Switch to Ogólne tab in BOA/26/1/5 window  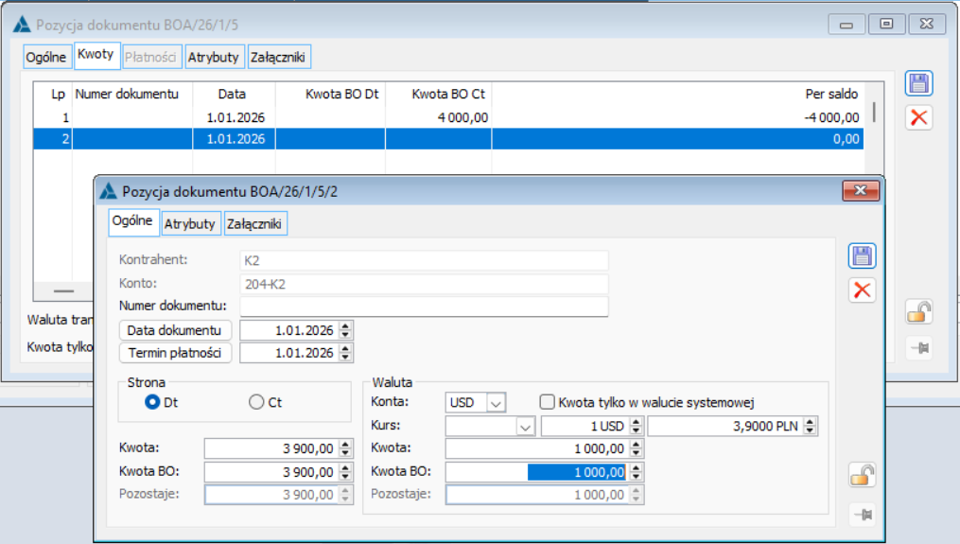pos(46,57)
